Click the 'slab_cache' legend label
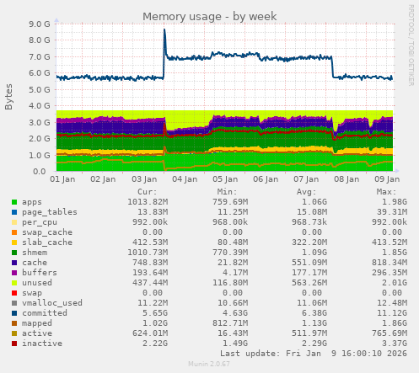The width and height of the screenshot is (419, 373). 47,242
